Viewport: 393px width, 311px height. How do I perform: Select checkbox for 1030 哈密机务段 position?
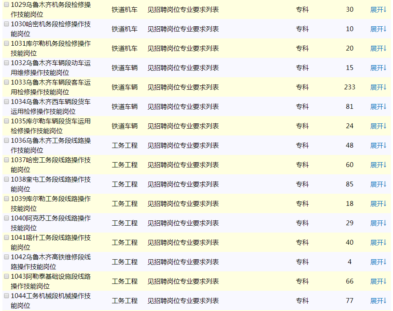coord(6,24)
